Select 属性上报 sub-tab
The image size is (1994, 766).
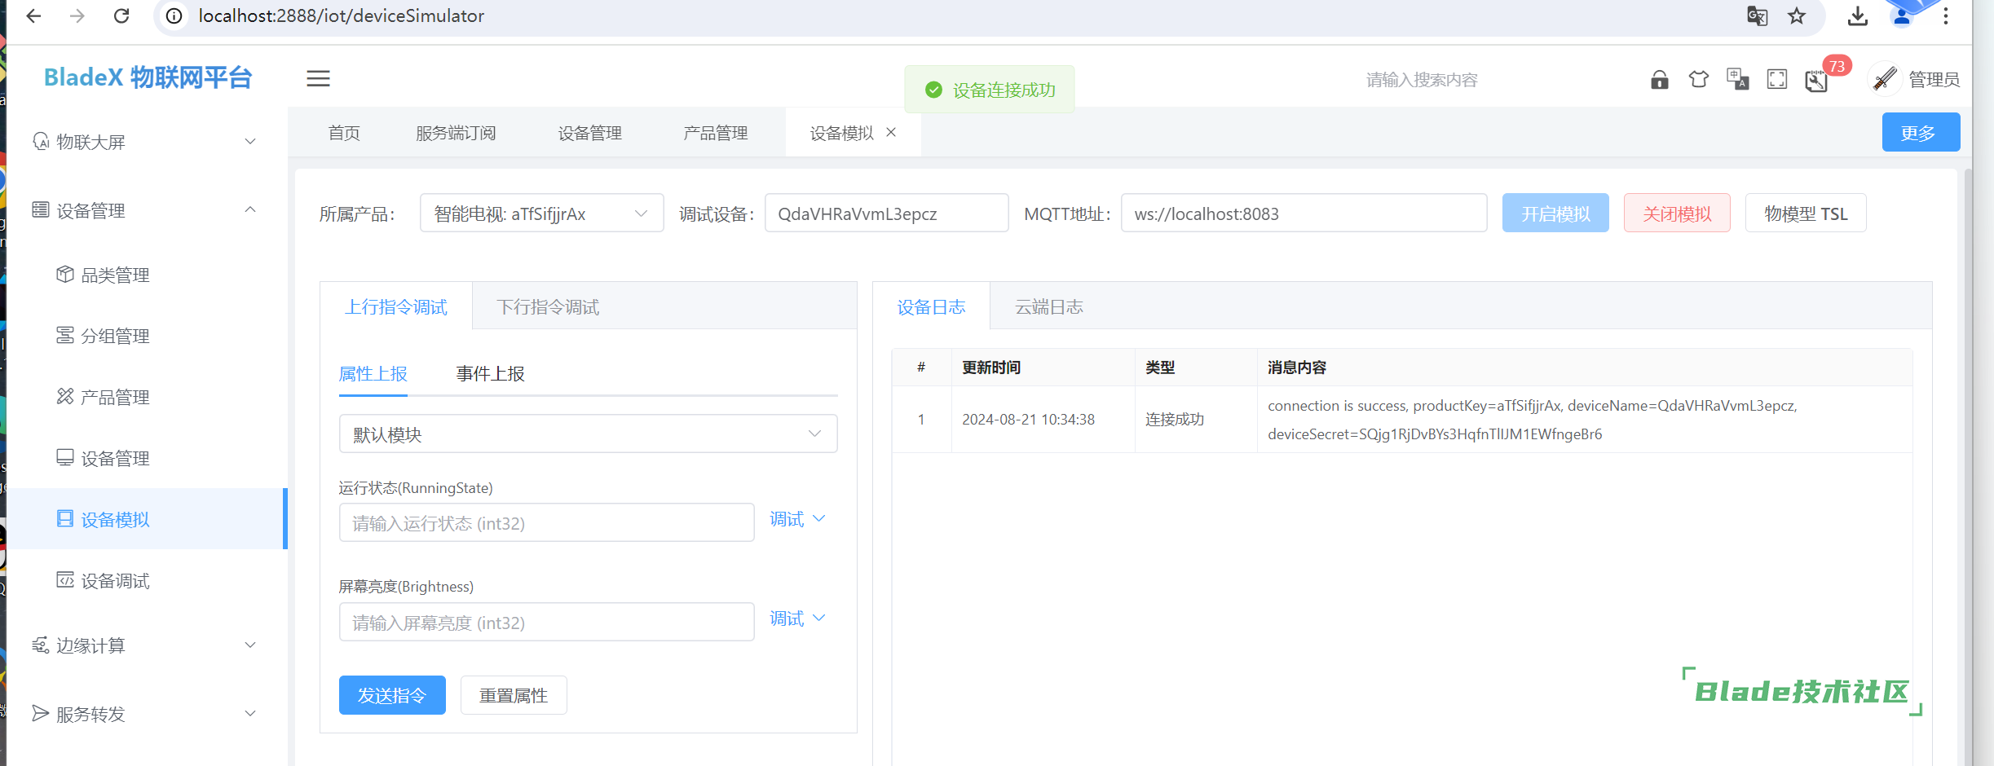pyautogui.click(x=373, y=373)
